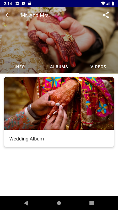
Task: Tap the SD card status icon
Action: click(30, 3)
